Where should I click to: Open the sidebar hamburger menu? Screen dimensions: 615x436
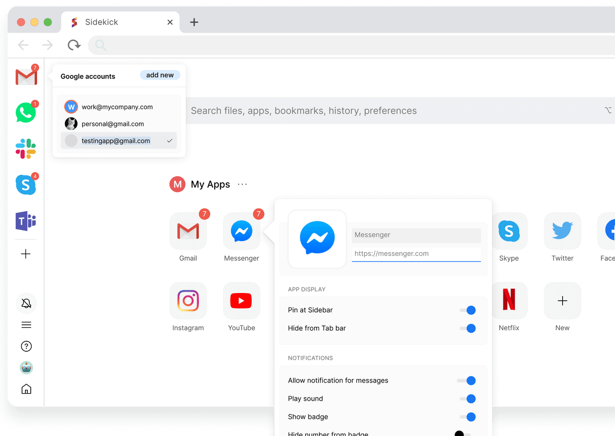[x=26, y=325]
